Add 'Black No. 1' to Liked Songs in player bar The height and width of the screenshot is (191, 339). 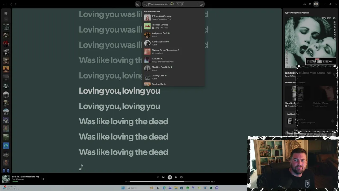pyautogui.click(x=43, y=179)
